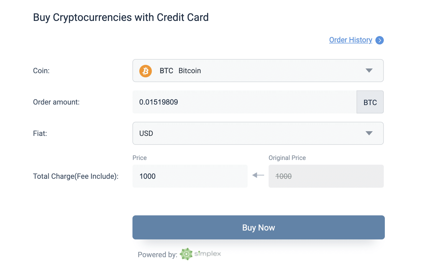This screenshot has width=433, height=276.
Task: Open the Order History link
Action: (x=351, y=40)
